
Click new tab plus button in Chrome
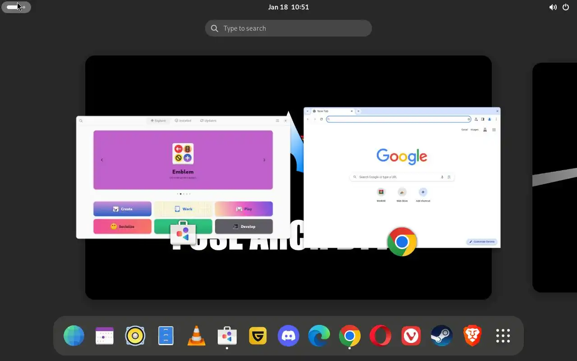(358, 111)
